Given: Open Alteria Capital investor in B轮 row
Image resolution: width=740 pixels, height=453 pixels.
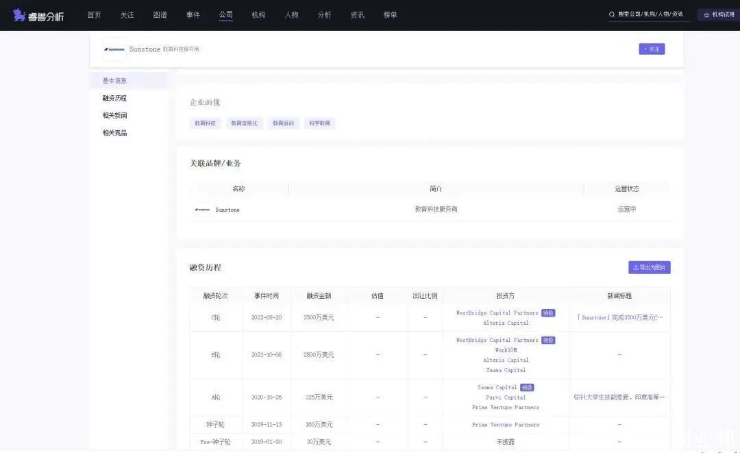Looking at the screenshot, I should click(x=506, y=360).
